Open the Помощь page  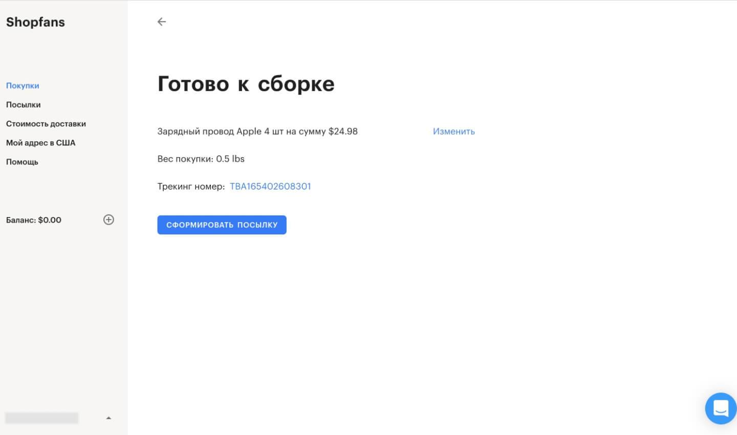click(22, 162)
